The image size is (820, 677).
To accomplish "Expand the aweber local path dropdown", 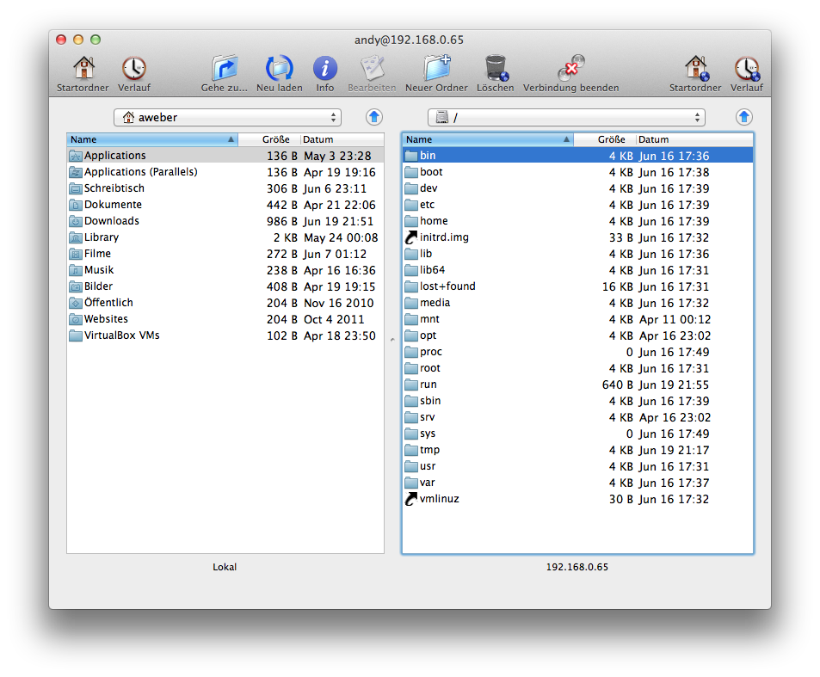I will tap(227, 118).
